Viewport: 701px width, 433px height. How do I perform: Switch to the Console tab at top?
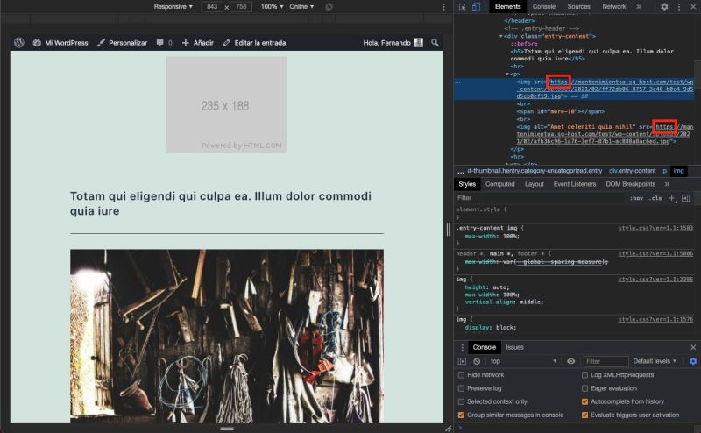pyautogui.click(x=544, y=7)
